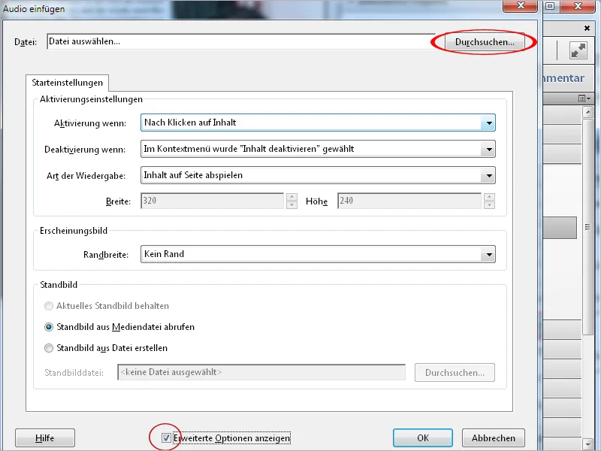Click the Standbilddatei field with keine Datei ausgewählt
This screenshot has height=451, width=601.
261,372
